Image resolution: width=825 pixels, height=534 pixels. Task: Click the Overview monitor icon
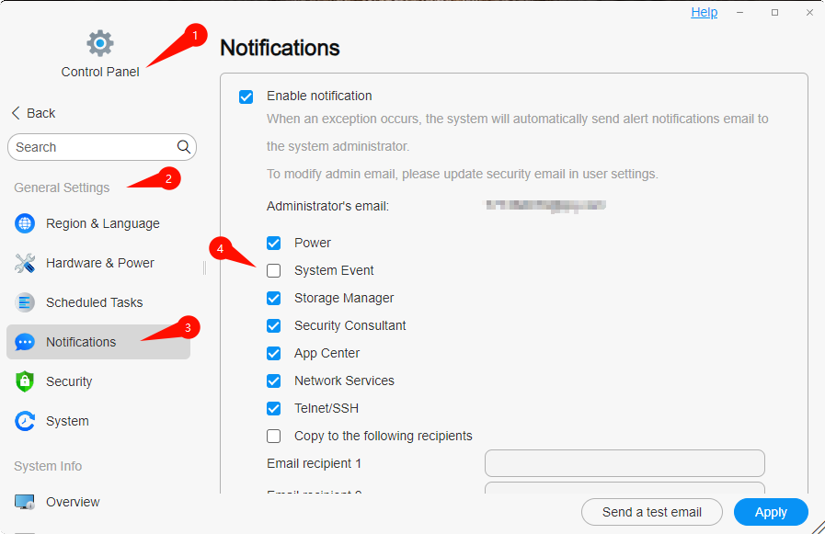(x=25, y=502)
